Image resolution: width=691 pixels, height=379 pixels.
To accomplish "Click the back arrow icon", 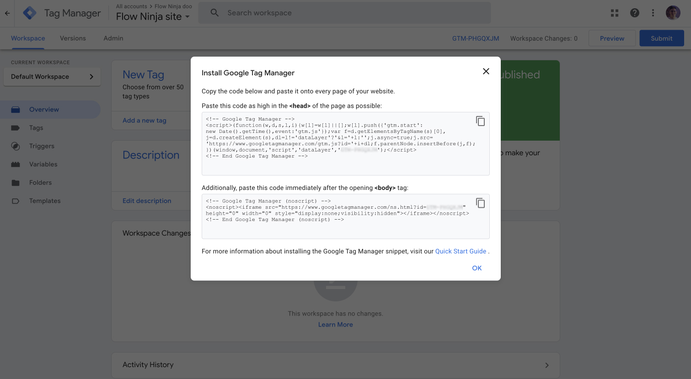I will [7, 13].
